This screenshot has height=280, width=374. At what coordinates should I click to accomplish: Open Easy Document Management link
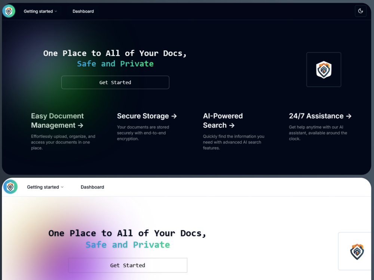pos(57,121)
